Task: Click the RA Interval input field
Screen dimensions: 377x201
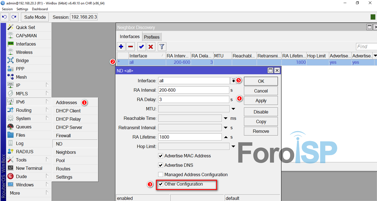Action: coord(193,90)
